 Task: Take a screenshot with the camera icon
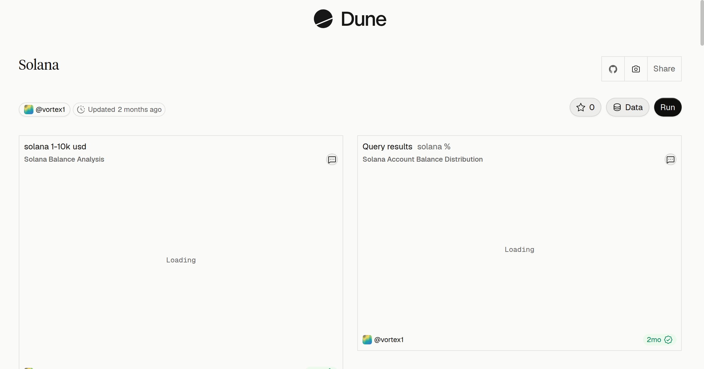click(636, 69)
